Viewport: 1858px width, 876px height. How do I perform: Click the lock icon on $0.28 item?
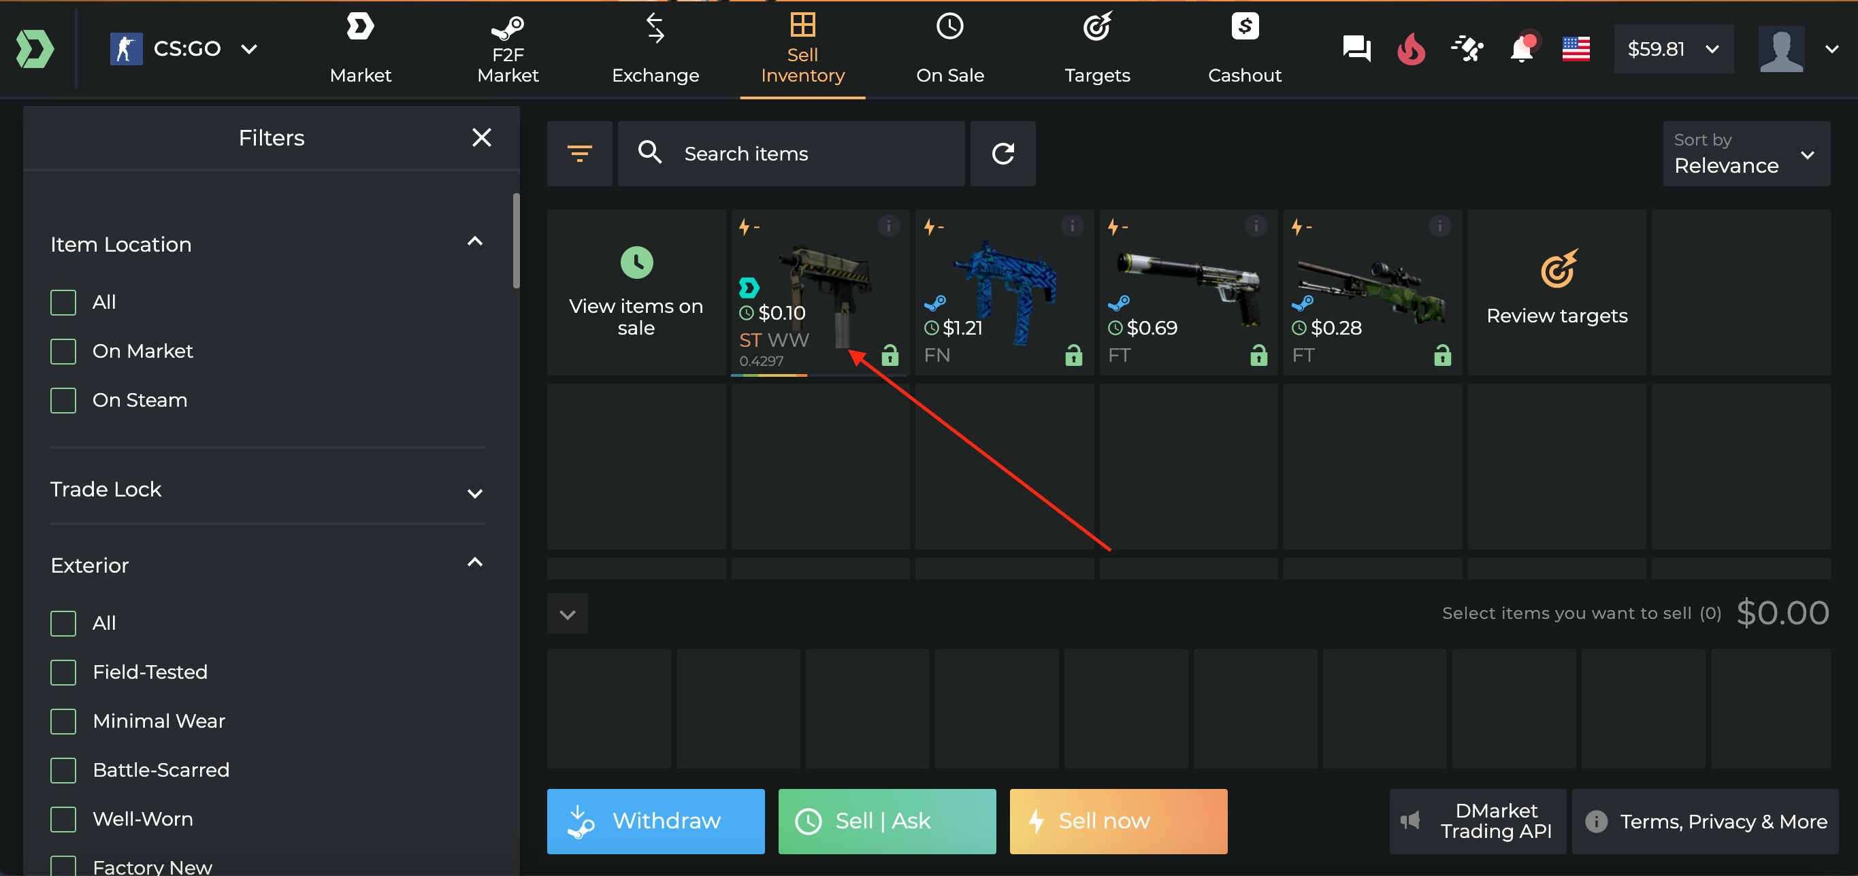1443,355
